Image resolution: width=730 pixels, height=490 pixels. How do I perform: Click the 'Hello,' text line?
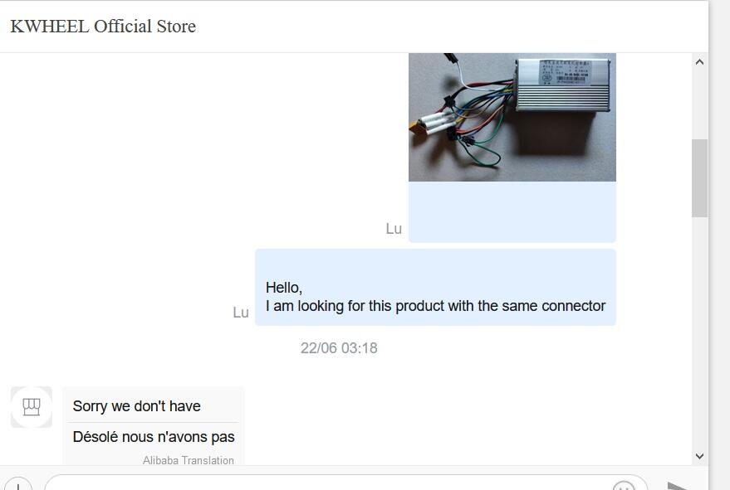coord(284,288)
